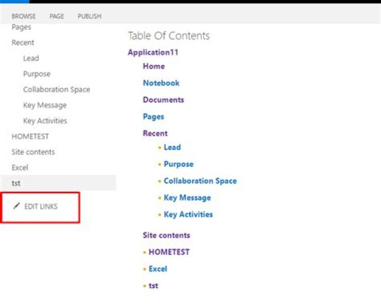Click the pencil icon beside EDIT LINKS
Screen dimensions: 381x308
pos(16,206)
